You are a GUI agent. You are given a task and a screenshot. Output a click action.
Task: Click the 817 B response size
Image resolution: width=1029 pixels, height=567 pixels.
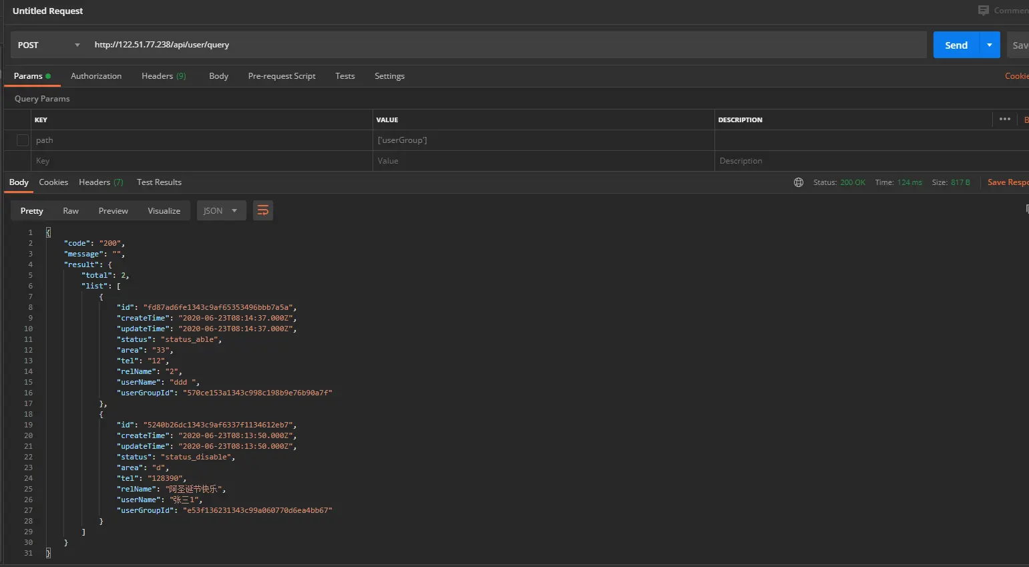pyautogui.click(x=960, y=182)
